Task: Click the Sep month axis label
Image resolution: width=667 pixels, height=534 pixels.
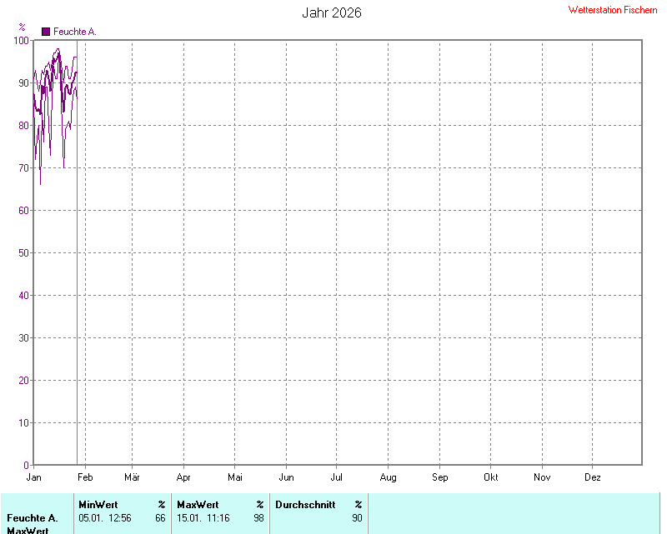Action: click(439, 477)
